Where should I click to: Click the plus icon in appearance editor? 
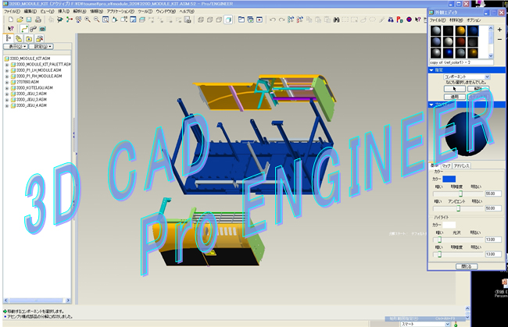point(499,30)
